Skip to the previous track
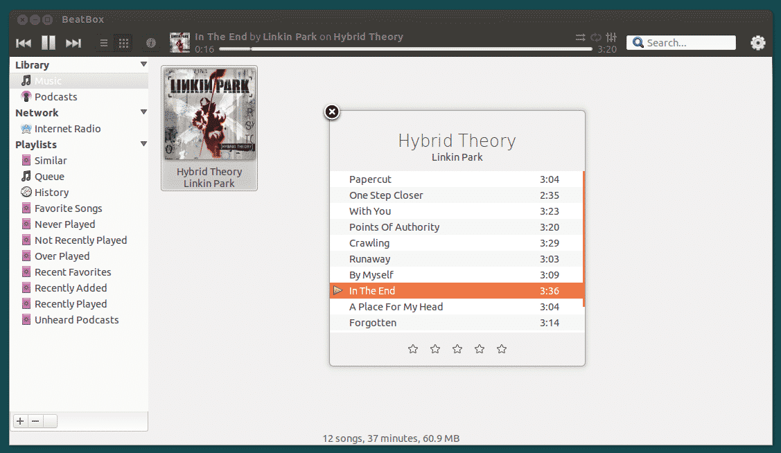Image resolution: width=781 pixels, height=453 pixels. click(24, 44)
